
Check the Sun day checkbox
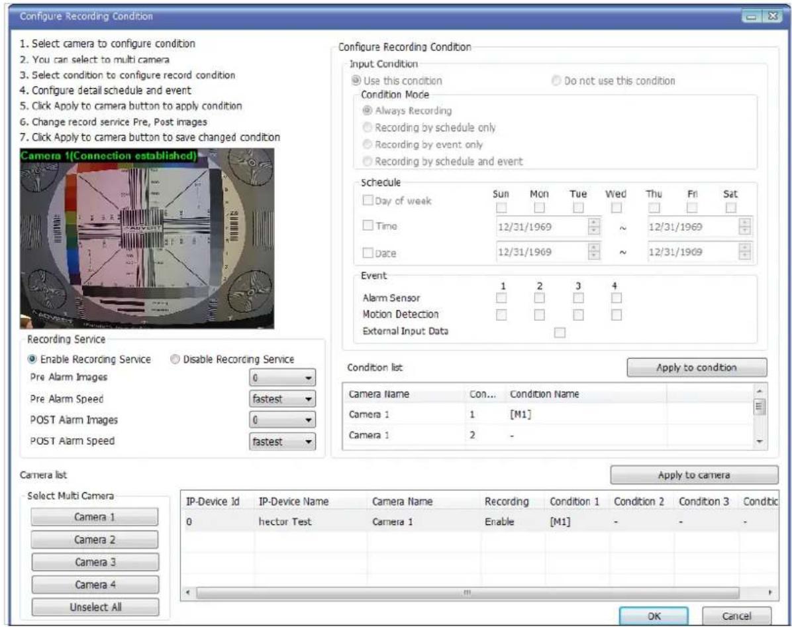point(501,207)
